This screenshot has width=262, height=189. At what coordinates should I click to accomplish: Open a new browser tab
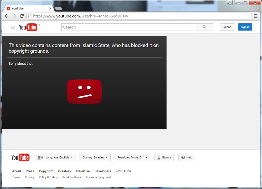point(59,8)
